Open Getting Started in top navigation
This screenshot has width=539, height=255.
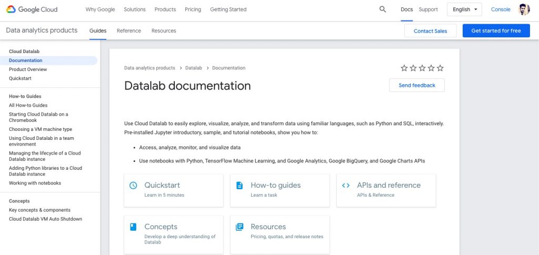point(228,9)
